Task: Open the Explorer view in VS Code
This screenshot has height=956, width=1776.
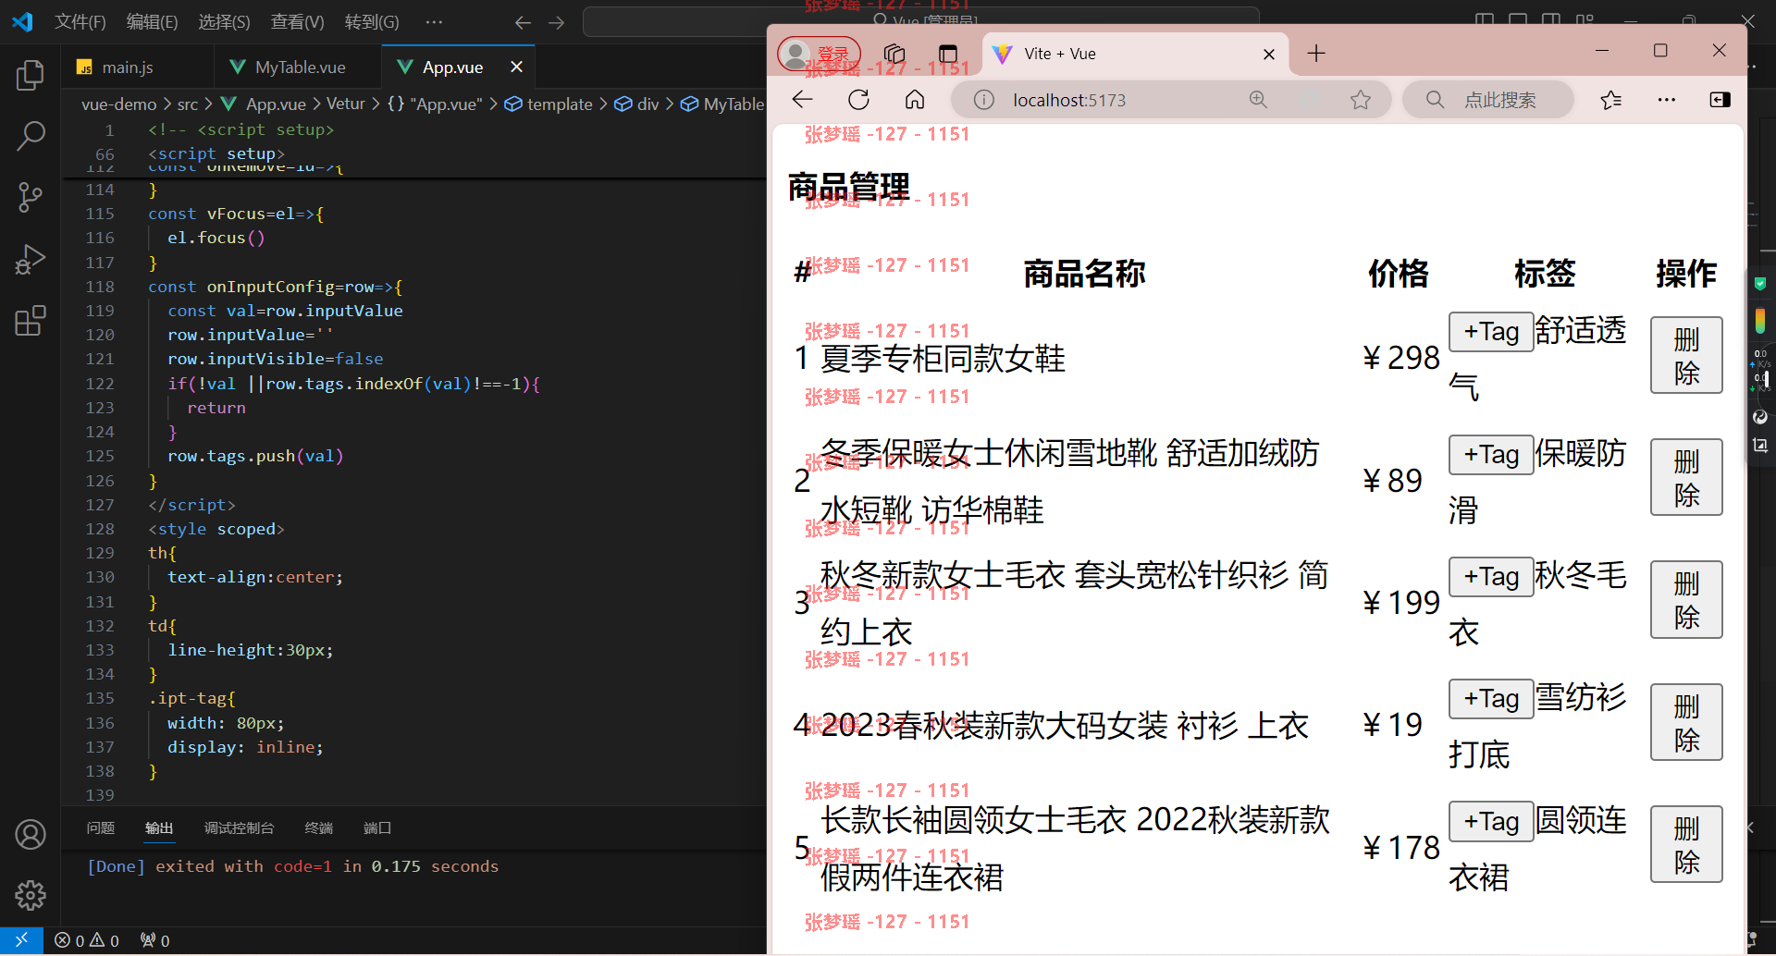Action: [x=31, y=75]
